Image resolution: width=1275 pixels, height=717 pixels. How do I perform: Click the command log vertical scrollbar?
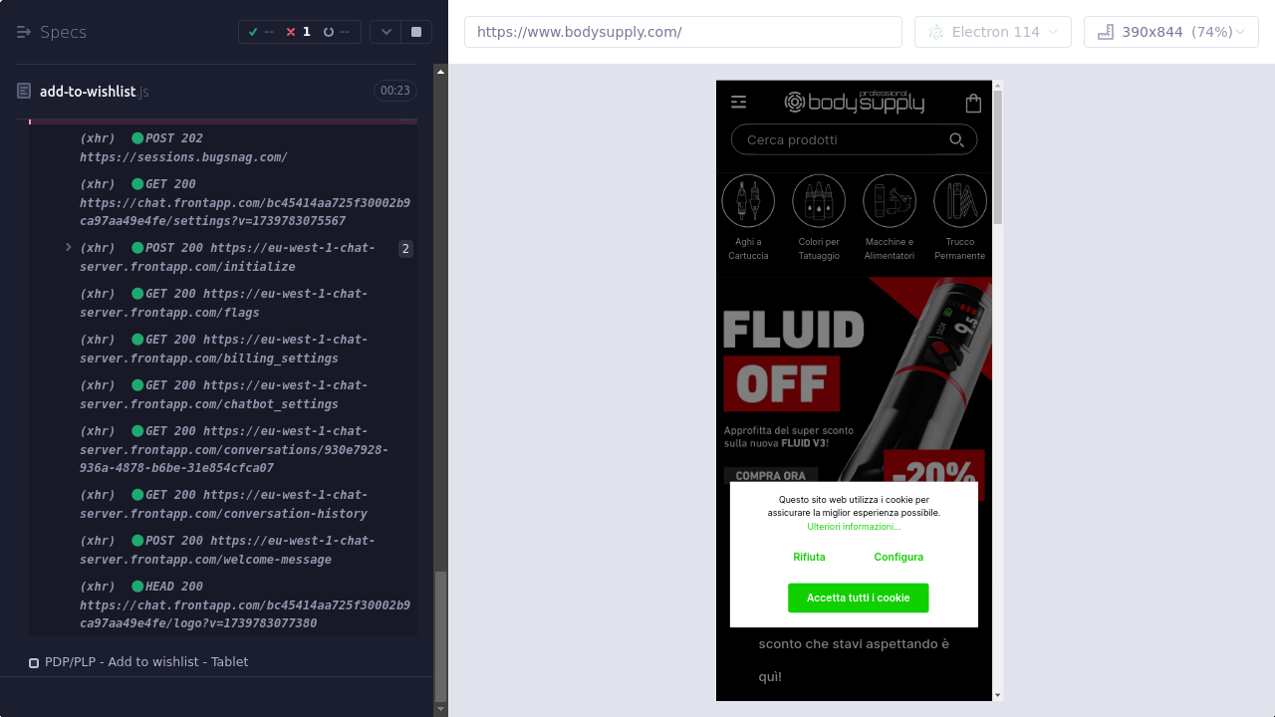(x=441, y=637)
